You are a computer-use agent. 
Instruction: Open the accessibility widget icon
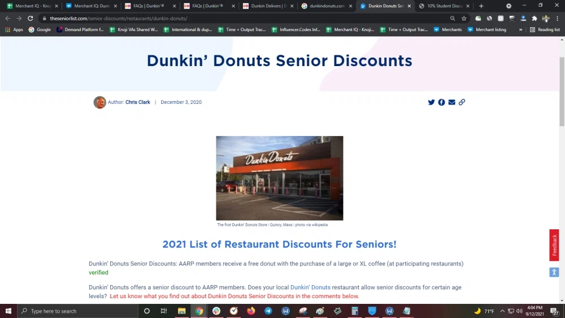(554, 272)
